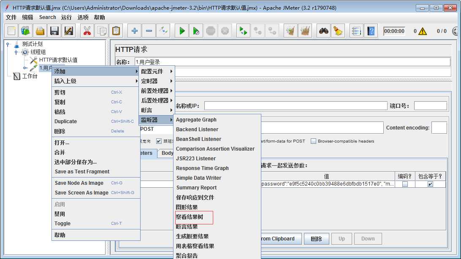The height and width of the screenshot is (259, 461).
Task: Click the 名称 input field
Action: pos(292,62)
